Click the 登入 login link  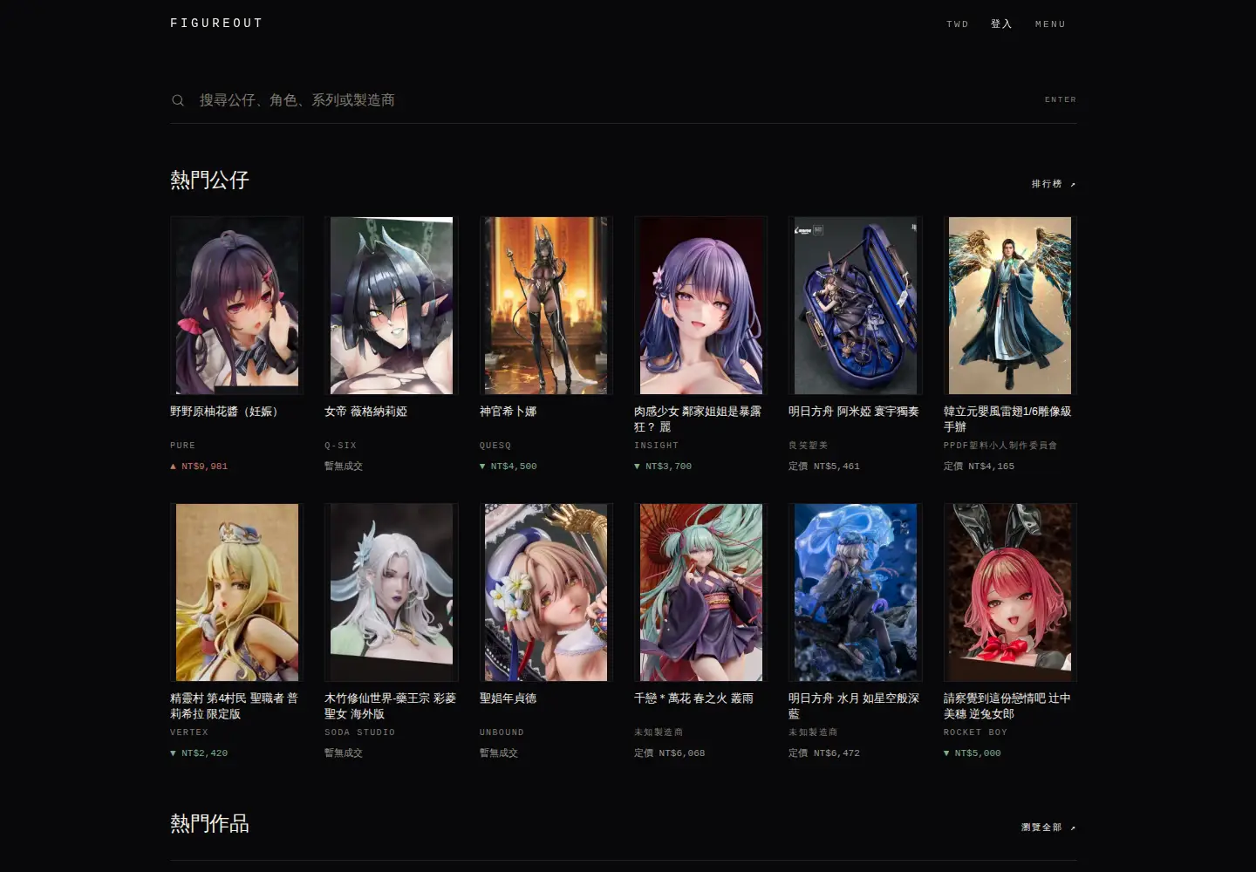pos(1001,24)
